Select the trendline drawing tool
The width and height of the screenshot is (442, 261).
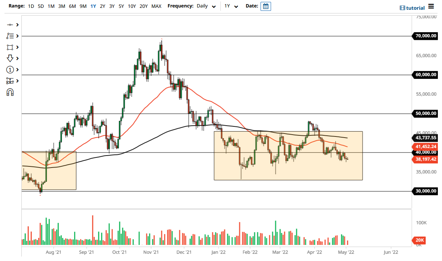tap(10, 24)
